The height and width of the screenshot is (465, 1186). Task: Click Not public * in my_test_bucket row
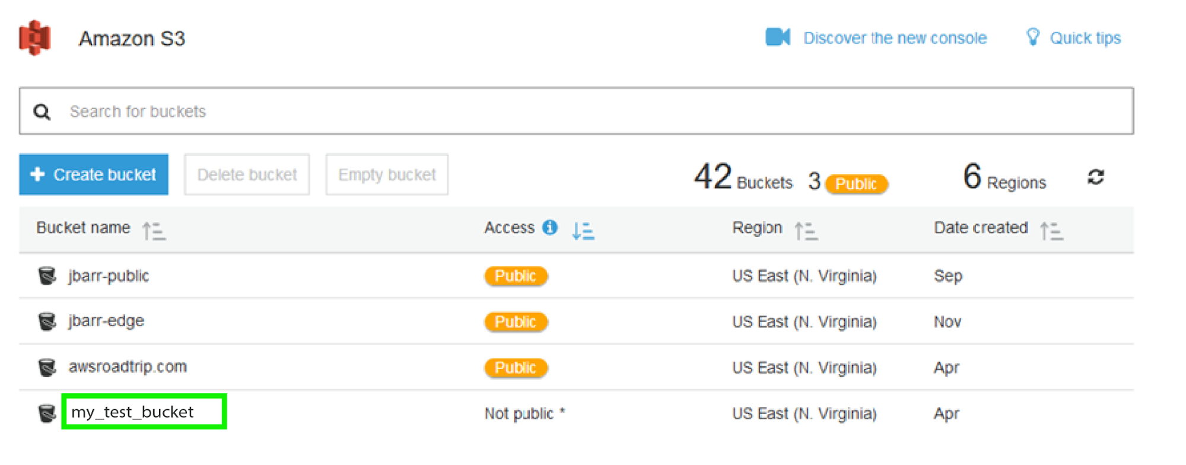524,413
